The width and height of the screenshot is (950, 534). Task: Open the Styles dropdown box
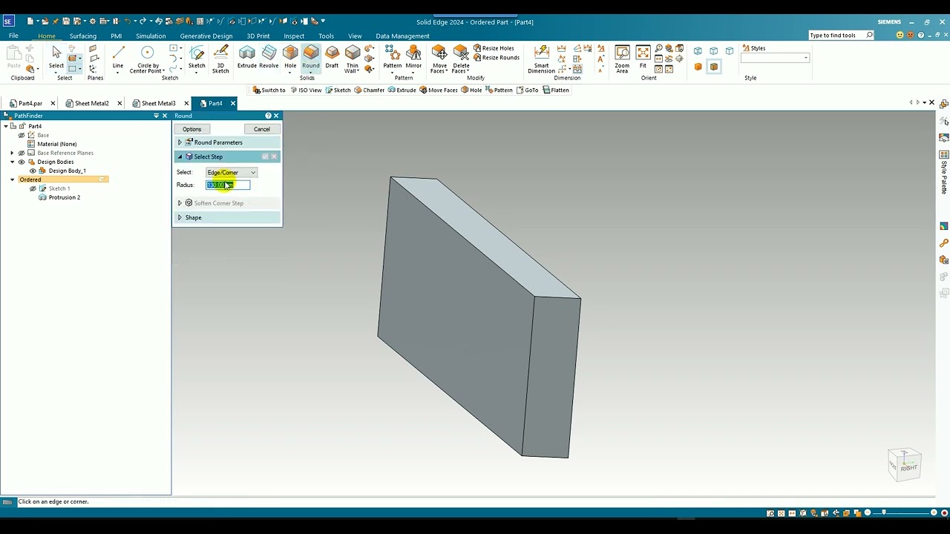pyautogui.click(x=775, y=58)
